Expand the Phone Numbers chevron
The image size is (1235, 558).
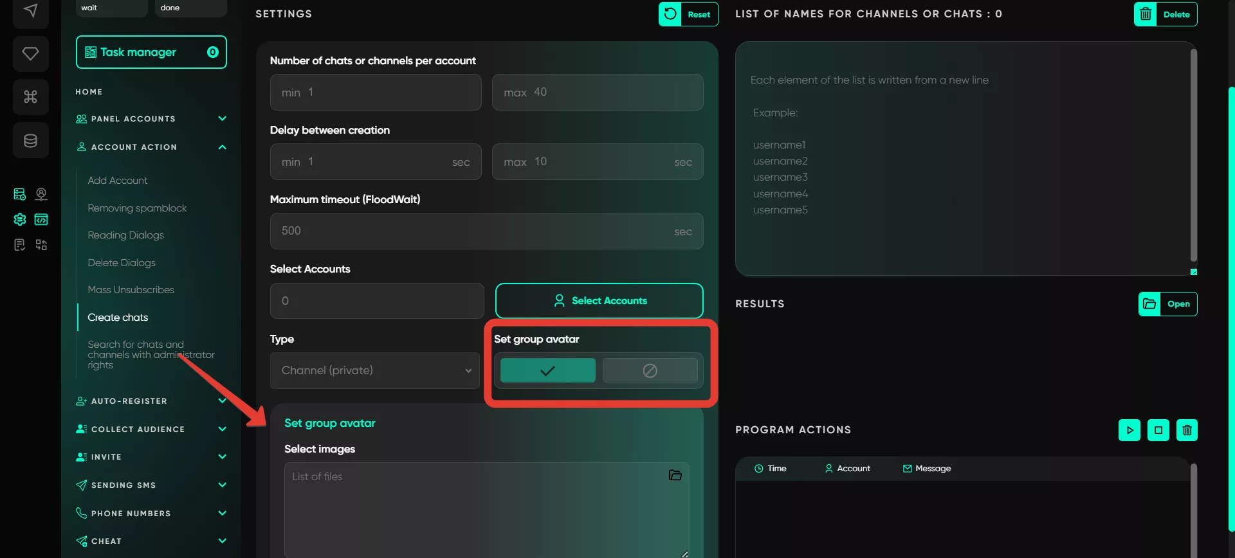click(x=222, y=513)
